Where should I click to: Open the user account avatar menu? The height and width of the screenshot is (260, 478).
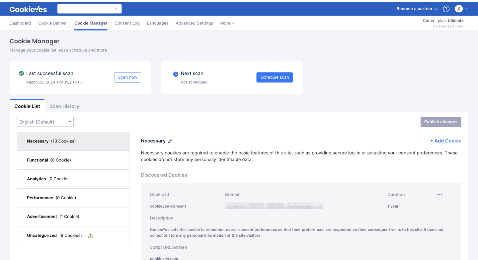coord(461,9)
